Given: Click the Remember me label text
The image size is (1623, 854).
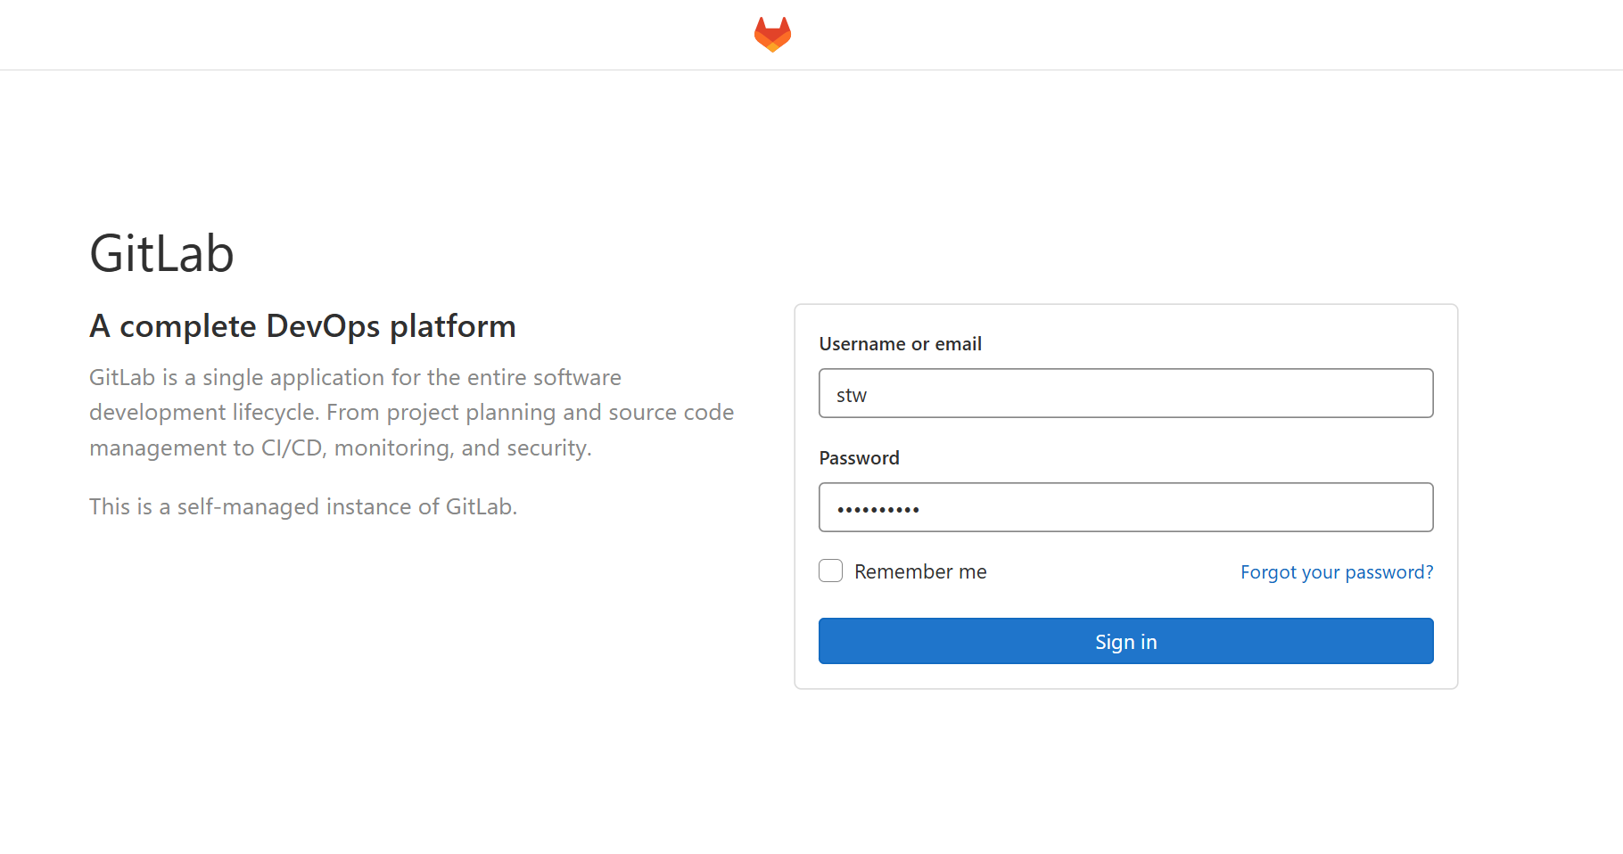Looking at the screenshot, I should click(x=920, y=571).
